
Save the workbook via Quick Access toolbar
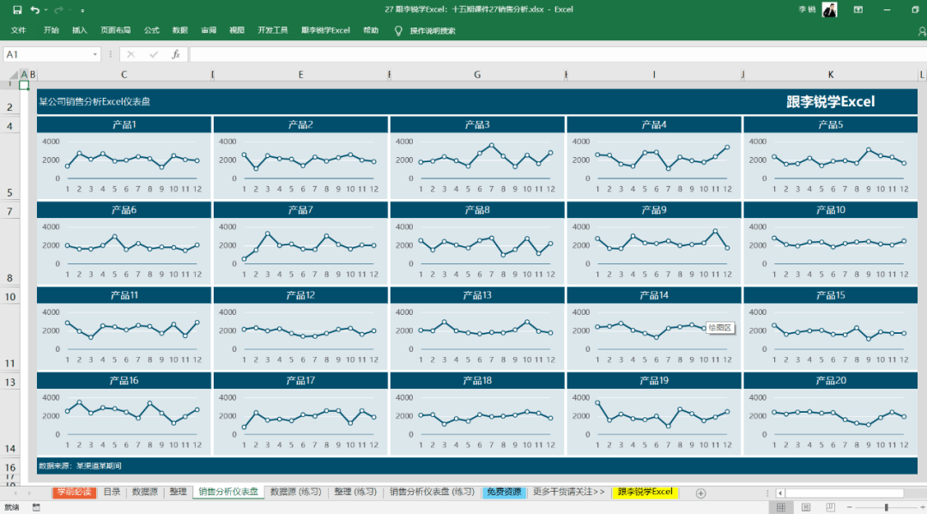click(x=18, y=9)
